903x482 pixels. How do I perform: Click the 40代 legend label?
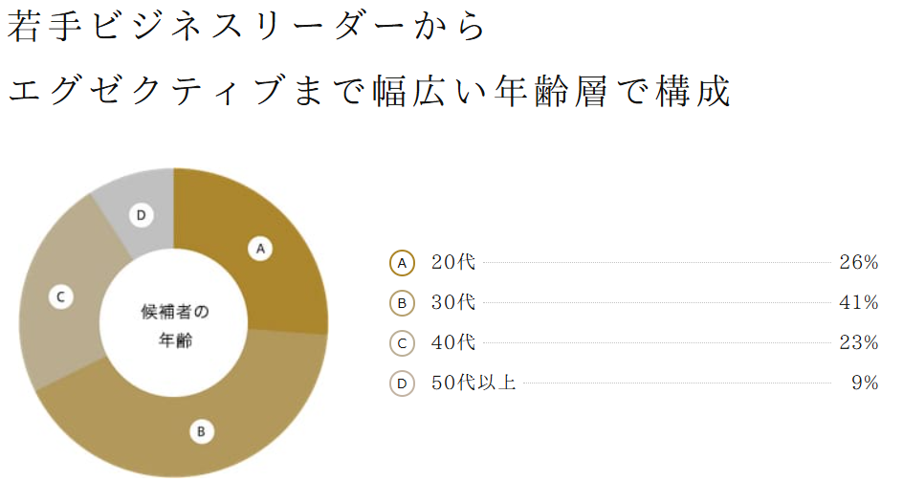coord(453,342)
